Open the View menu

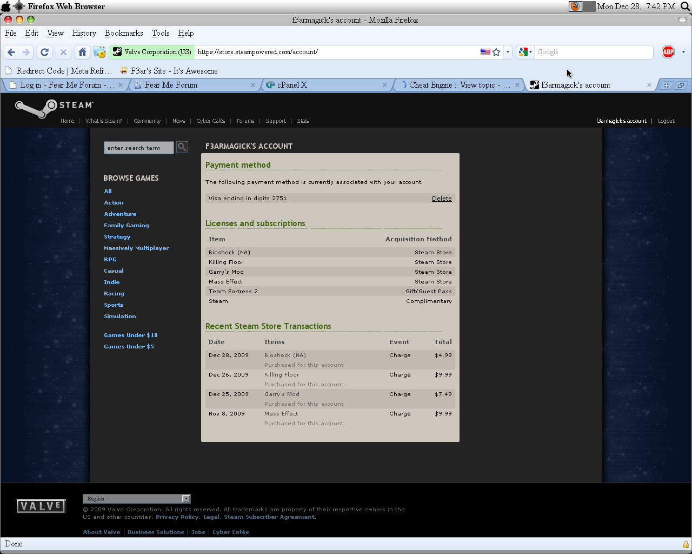point(55,33)
